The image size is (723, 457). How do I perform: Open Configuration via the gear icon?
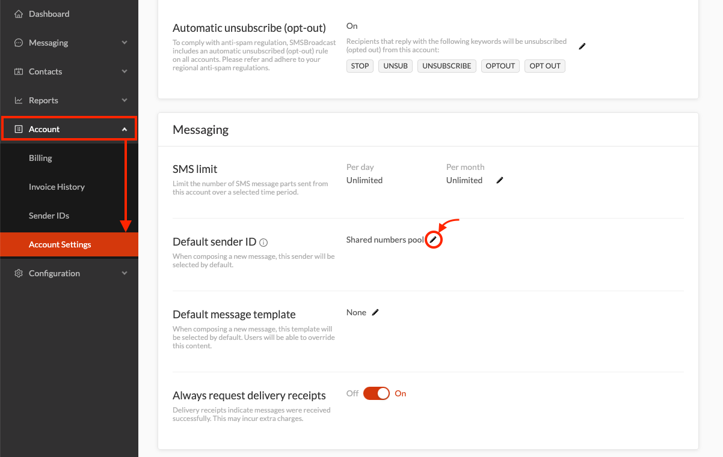point(19,273)
